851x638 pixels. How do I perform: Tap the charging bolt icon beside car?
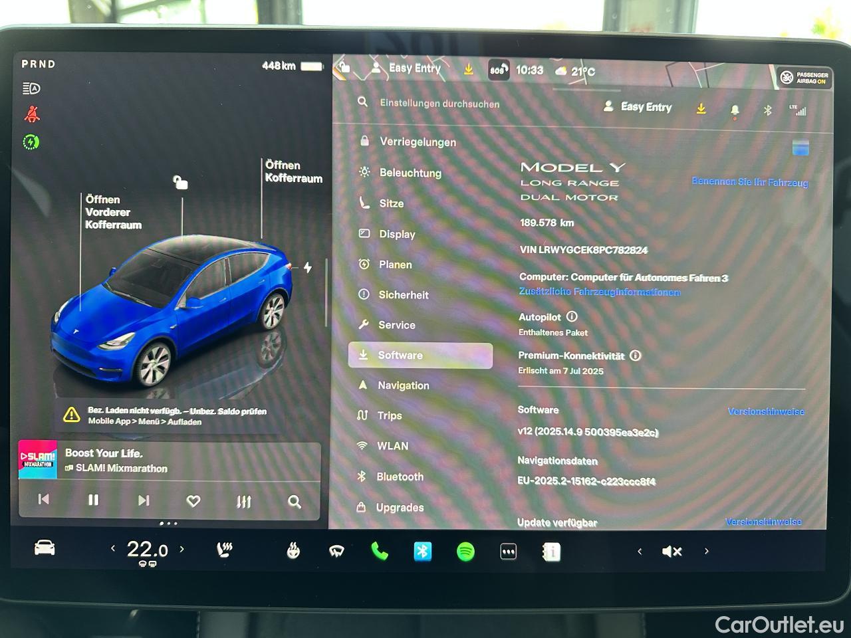pos(308,267)
